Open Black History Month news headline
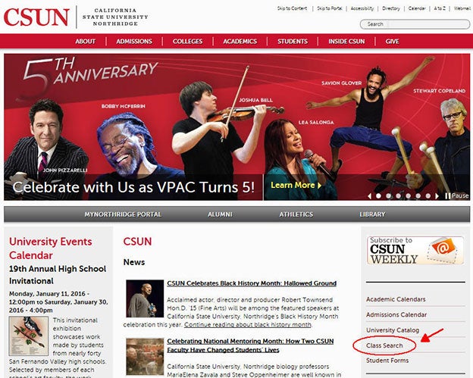Screen dimensions: 473x378 tap(252, 283)
